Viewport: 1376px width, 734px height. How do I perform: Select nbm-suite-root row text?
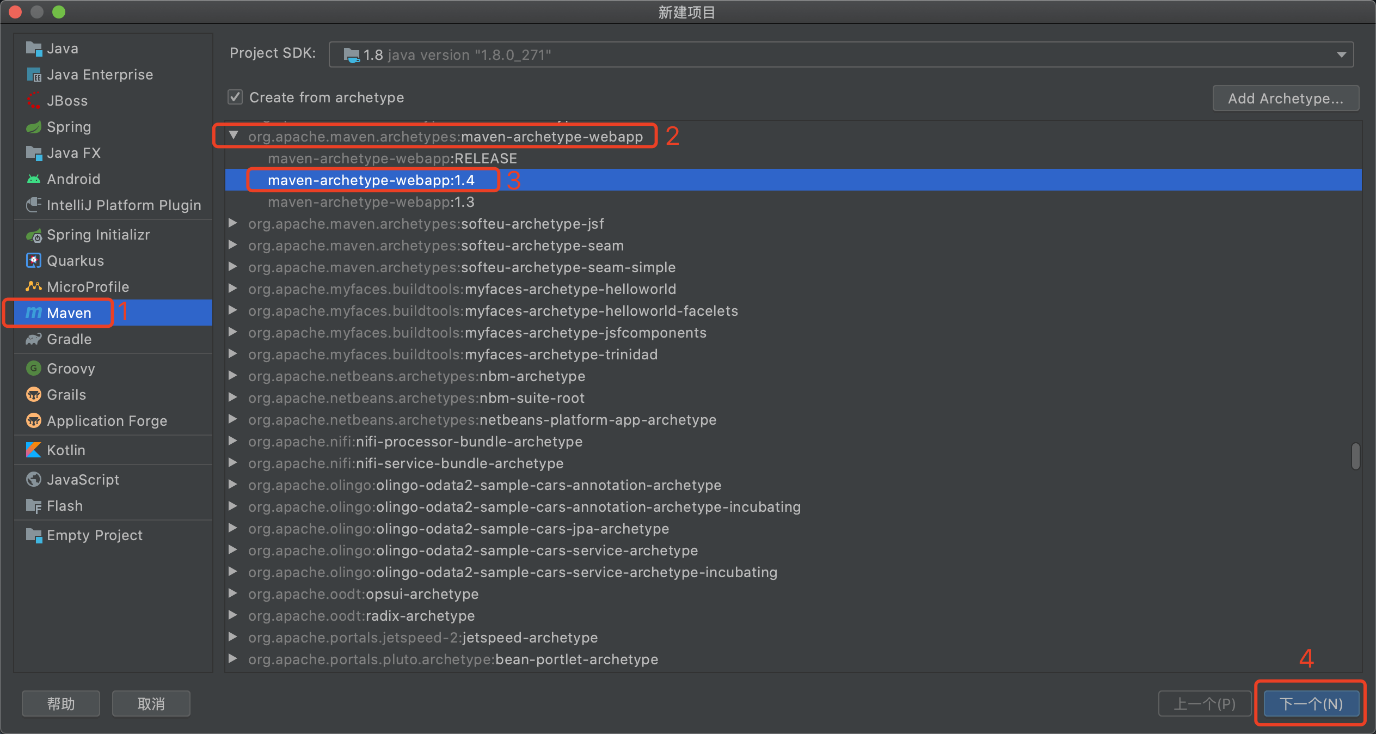click(x=416, y=398)
